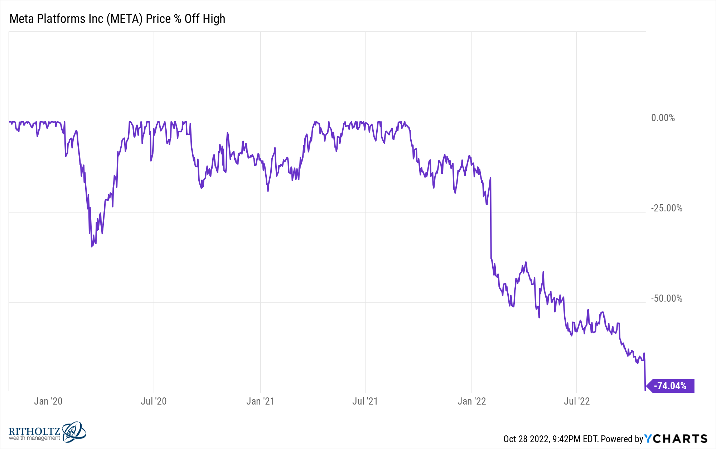Click the YCharts logo
Image resolution: width=716 pixels, height=449 pixels.
pyautogui.click(x=676, y=439)
